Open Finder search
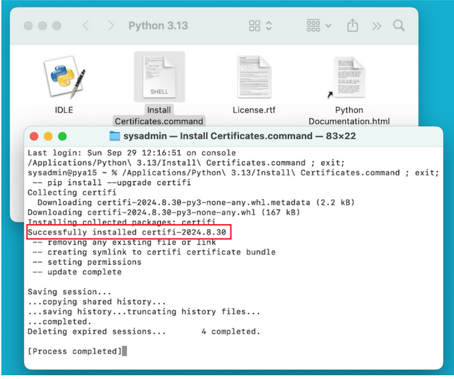 click(398, 26)
